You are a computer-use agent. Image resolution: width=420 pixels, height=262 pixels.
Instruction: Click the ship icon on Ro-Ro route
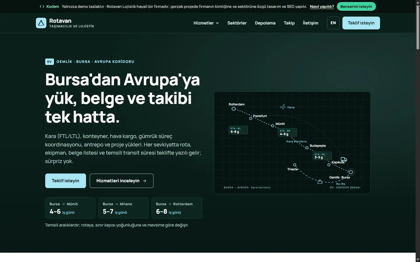pos(320,182)
